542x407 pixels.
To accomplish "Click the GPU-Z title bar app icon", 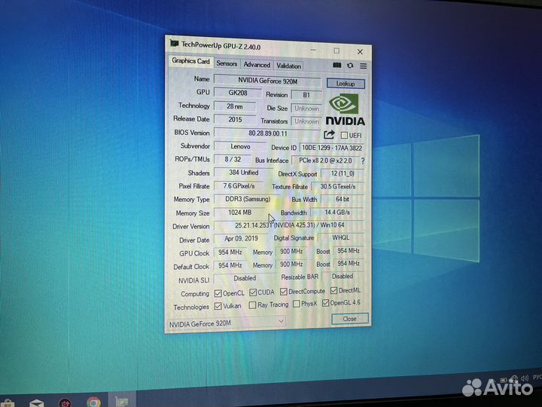I will [x=174, y=44].
